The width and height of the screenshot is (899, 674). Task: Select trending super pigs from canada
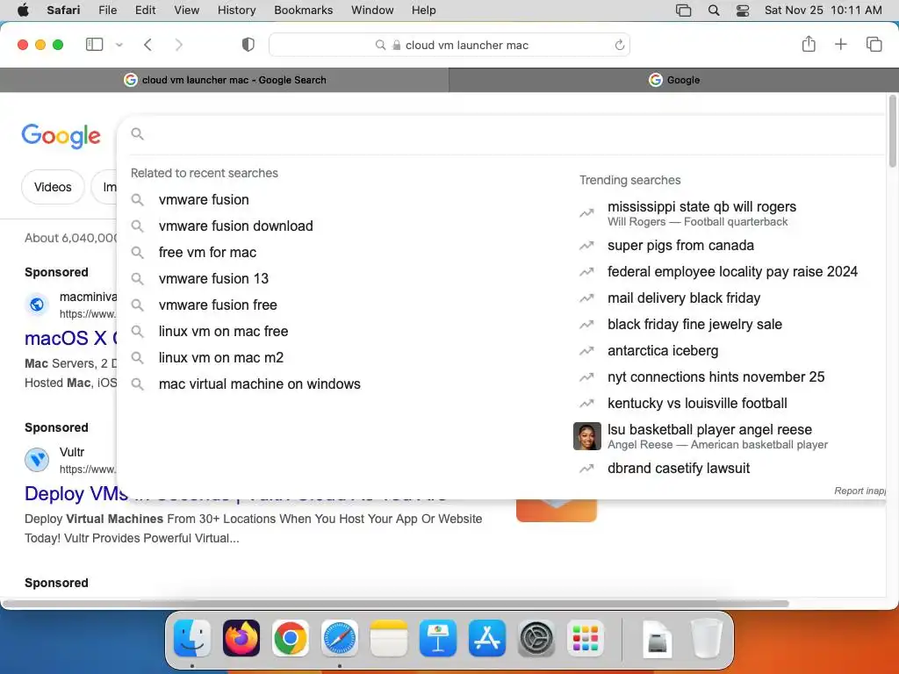(x=680, y=246)
